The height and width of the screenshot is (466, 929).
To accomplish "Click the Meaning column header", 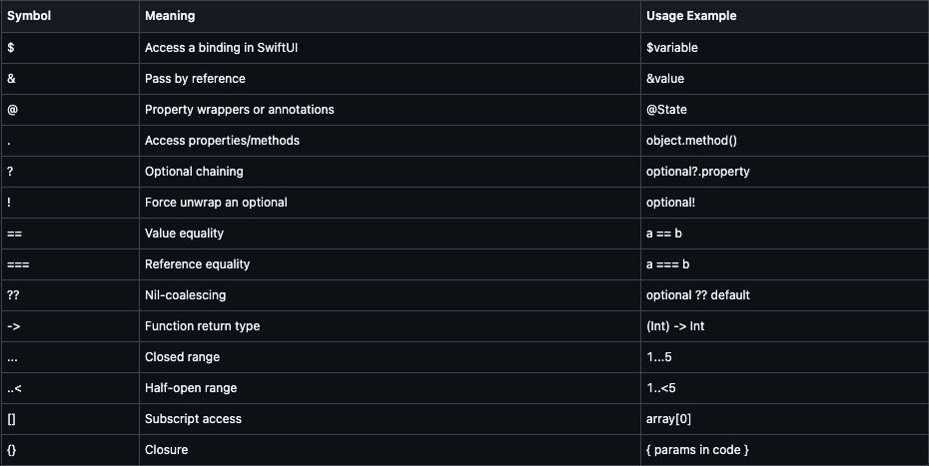I will pyautogui.click(x=170, y=17).
